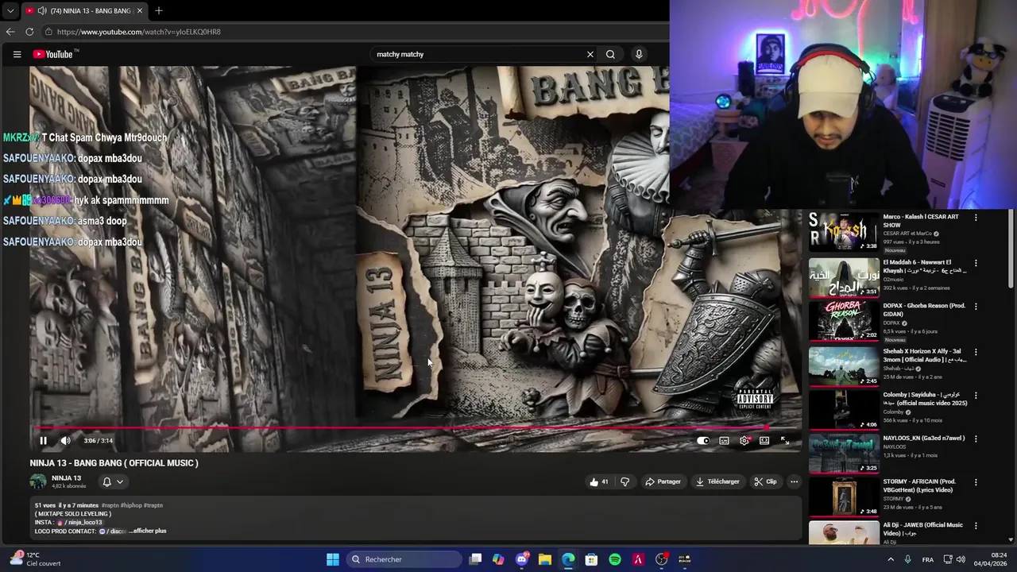1017x572 pixels.
Task: Open the YouTube hamburger guide menu
Action: (17, 54)
